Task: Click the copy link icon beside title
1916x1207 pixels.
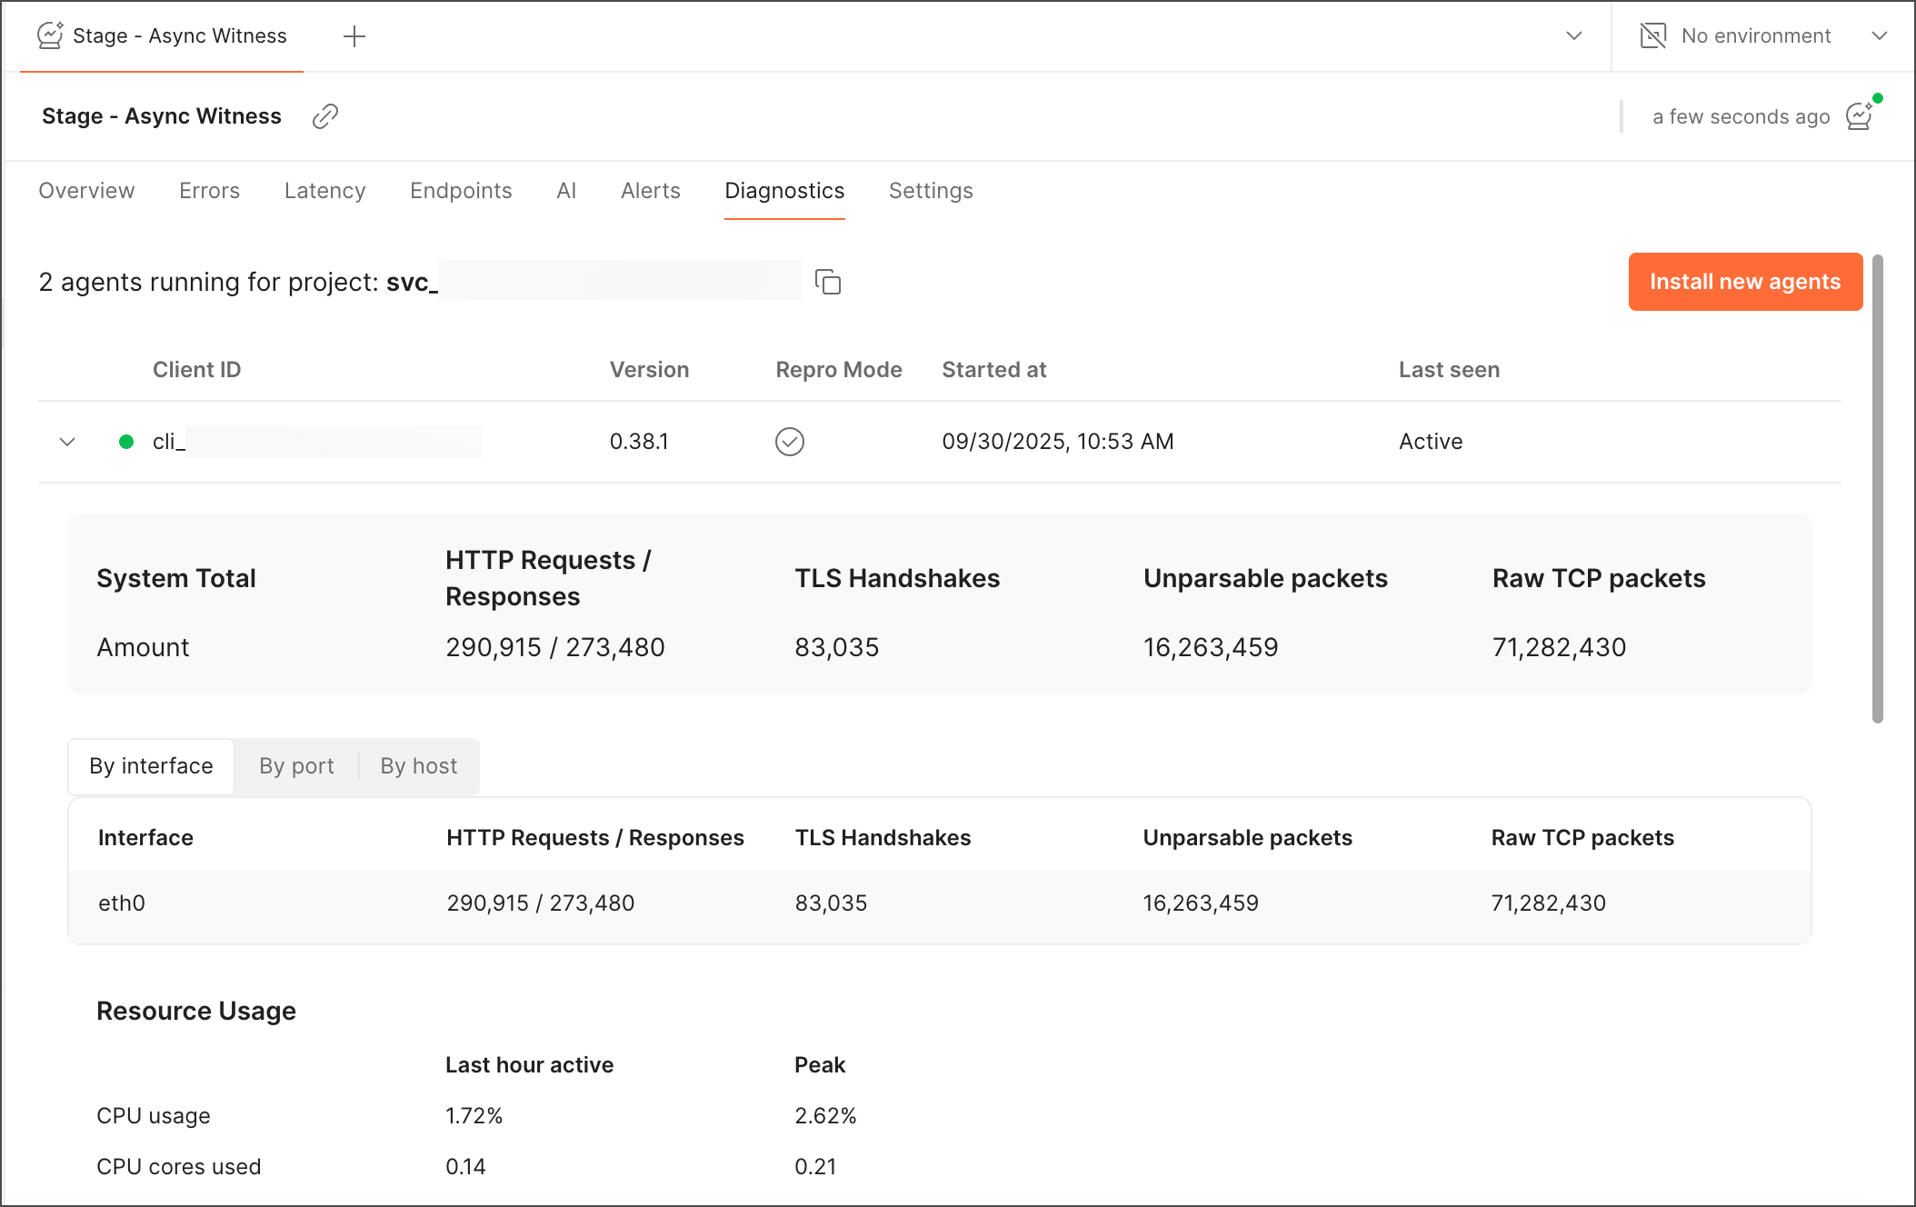Action: tap(325, 116)
